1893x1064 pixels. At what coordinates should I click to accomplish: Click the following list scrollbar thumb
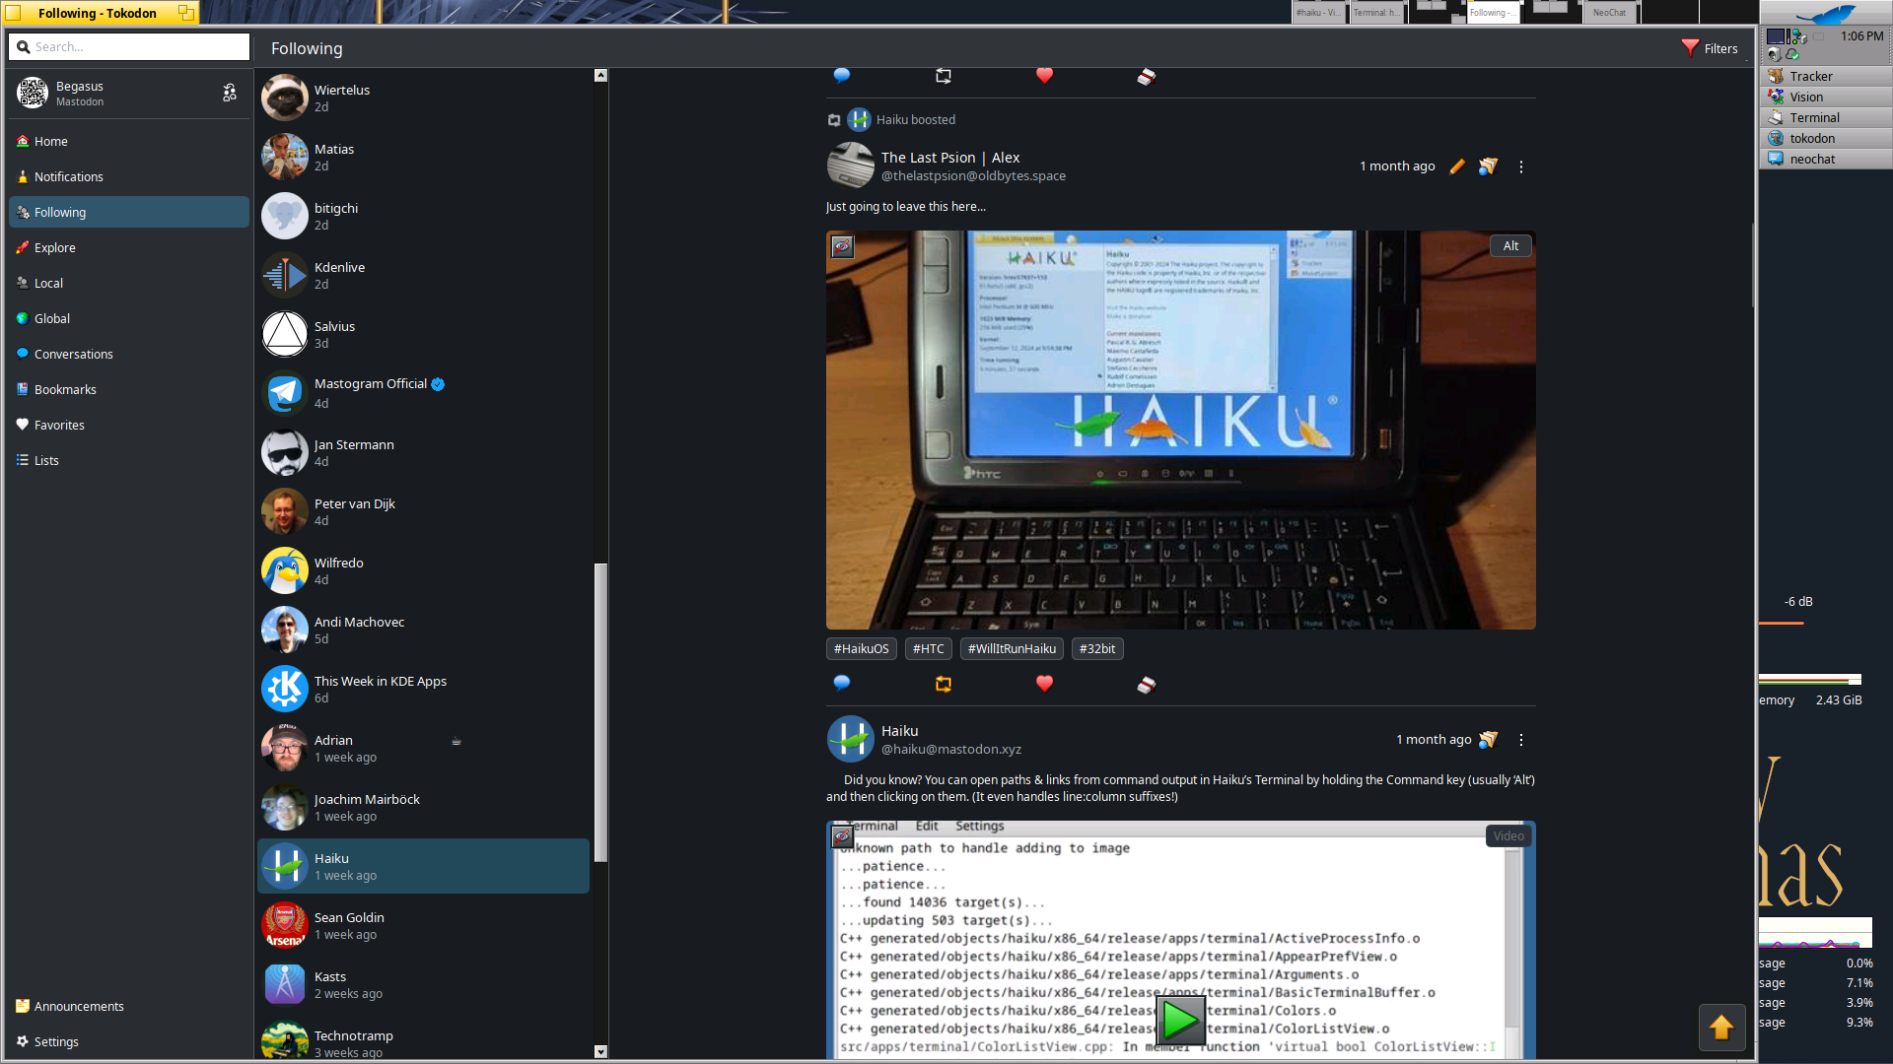coord(600,712)
